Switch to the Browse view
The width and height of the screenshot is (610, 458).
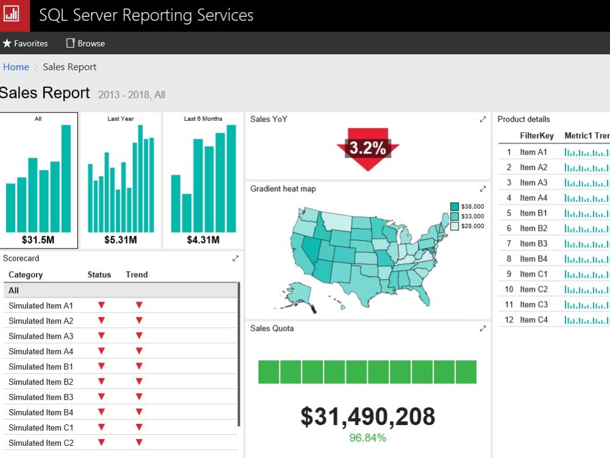(85, 43)
